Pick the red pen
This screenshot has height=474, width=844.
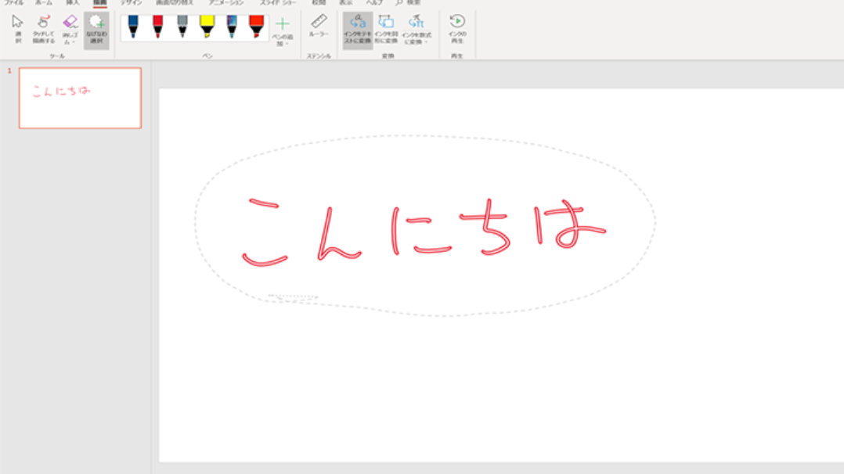[157, 27]
